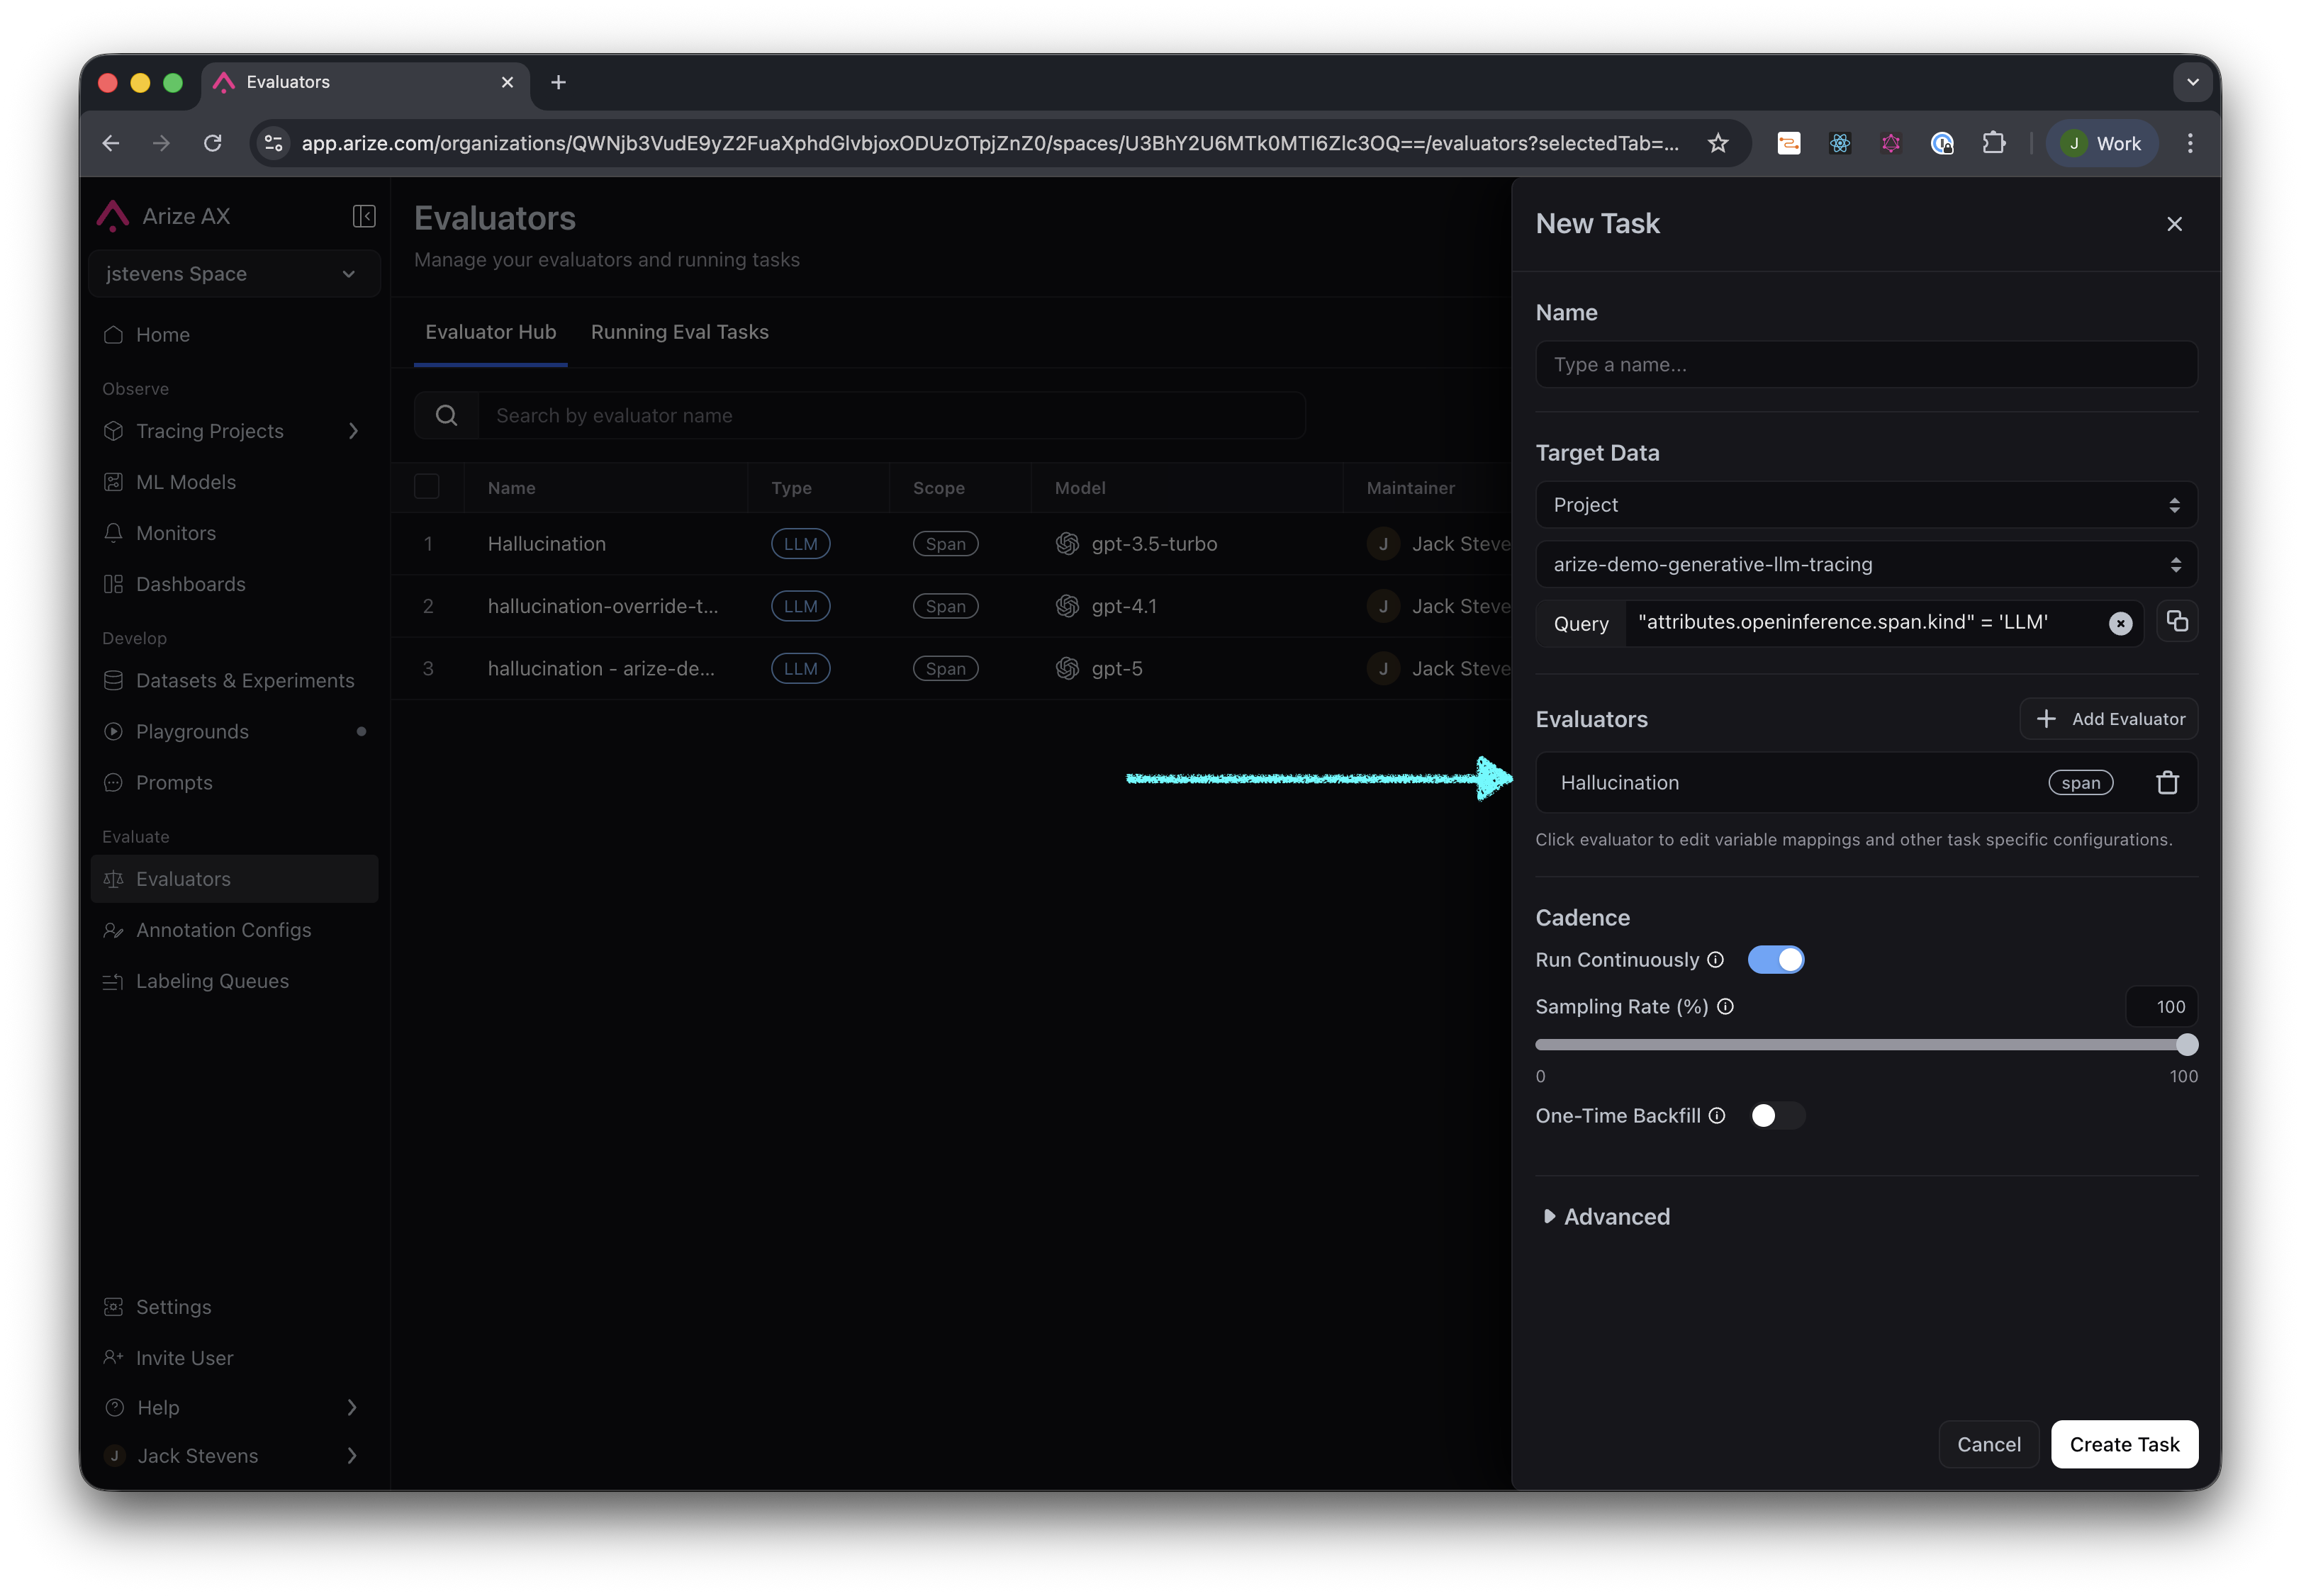Click the Add Evaluator button

(2108, 719)
